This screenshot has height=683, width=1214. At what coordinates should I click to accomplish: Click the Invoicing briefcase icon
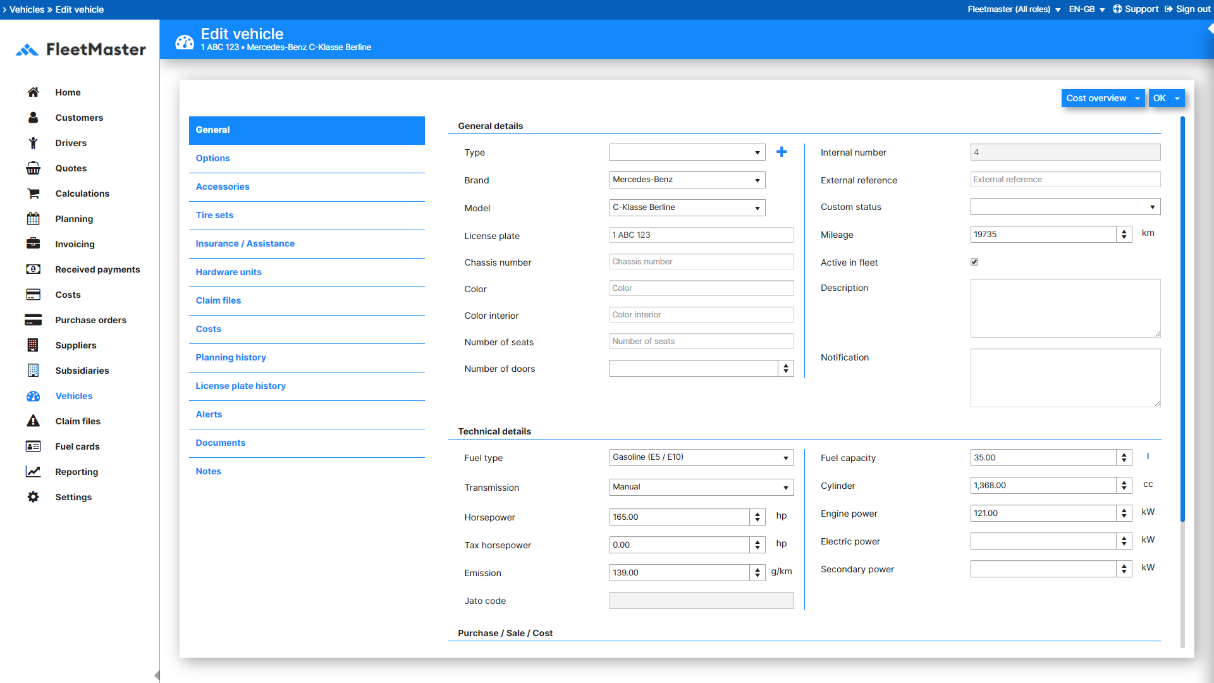pos(34,244)
